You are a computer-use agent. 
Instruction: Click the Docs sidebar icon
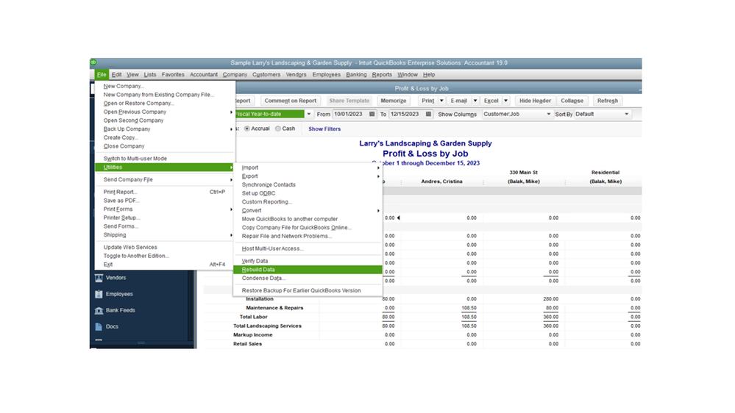[99, 327]
